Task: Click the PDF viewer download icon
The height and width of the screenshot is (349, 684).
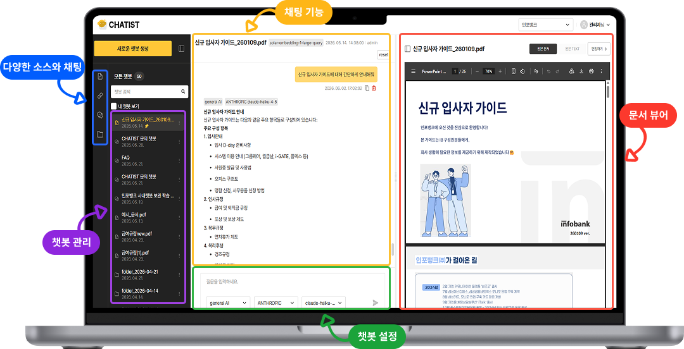Action: pos(581,71)
